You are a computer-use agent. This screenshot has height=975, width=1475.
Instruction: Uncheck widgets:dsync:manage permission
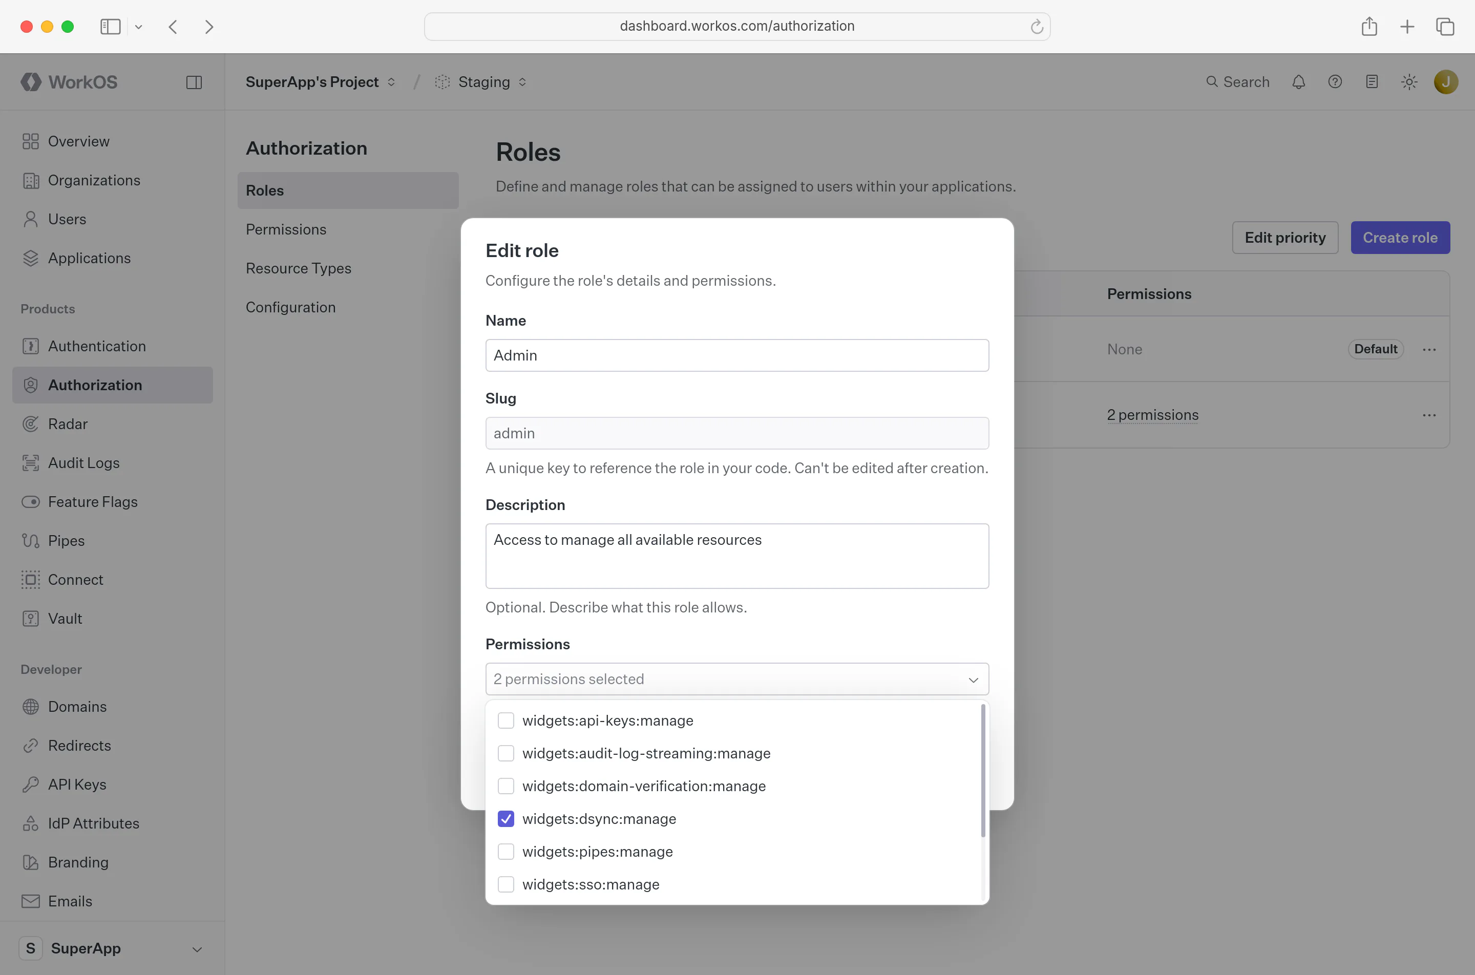coord(506,819)
